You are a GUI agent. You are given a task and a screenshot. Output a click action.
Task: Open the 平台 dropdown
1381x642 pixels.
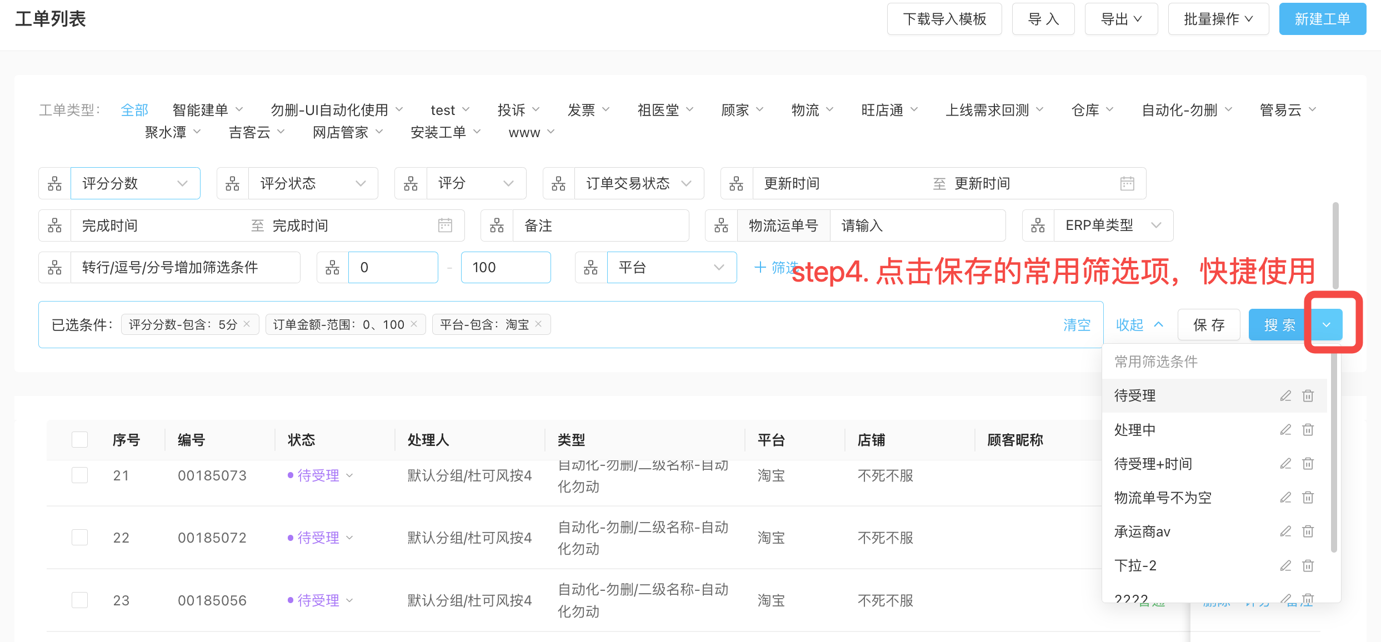pyautogui.click(x=672, y=268)
